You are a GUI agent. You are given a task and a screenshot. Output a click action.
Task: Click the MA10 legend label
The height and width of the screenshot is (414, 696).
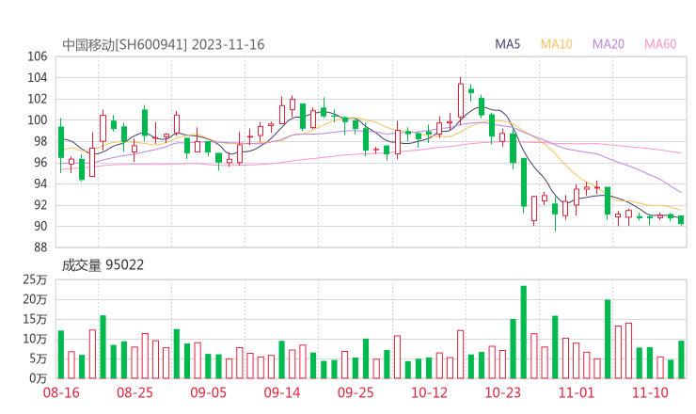556,44
